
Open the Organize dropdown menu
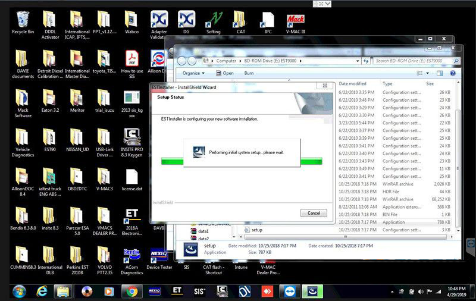coord(193,73)
